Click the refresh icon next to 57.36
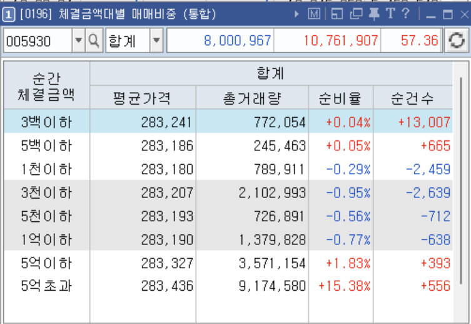Image resolution: width=471 pixels, height=324 pixels. [x=456, y=40]
